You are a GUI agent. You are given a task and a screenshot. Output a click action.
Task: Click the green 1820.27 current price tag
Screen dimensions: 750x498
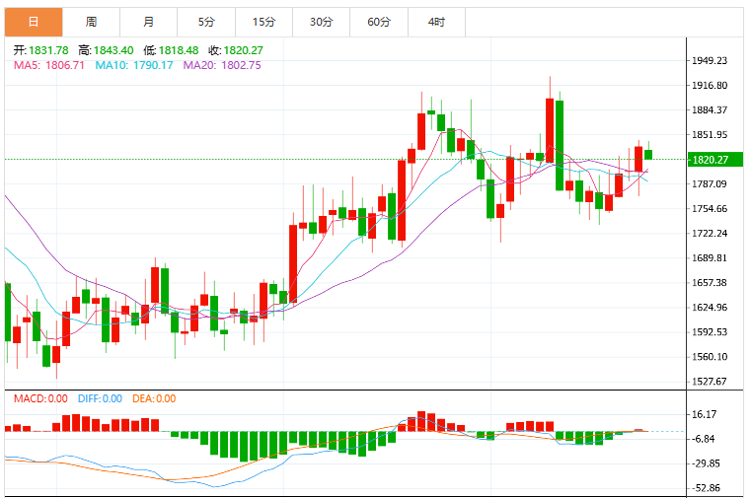(715, 160)
